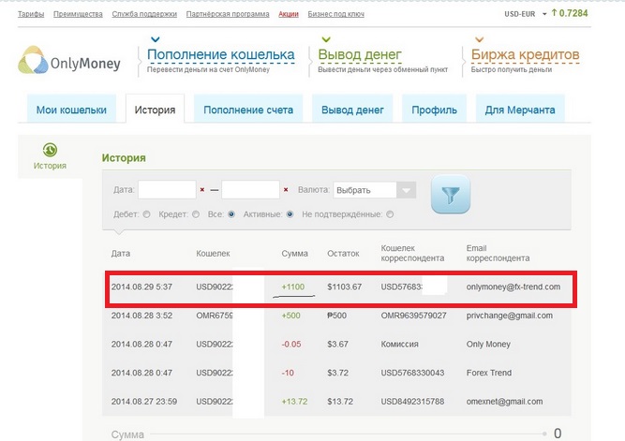625x441 pixels.
Task: Go to the Для Мерчанта tab
Action: [x=519, y=110]
